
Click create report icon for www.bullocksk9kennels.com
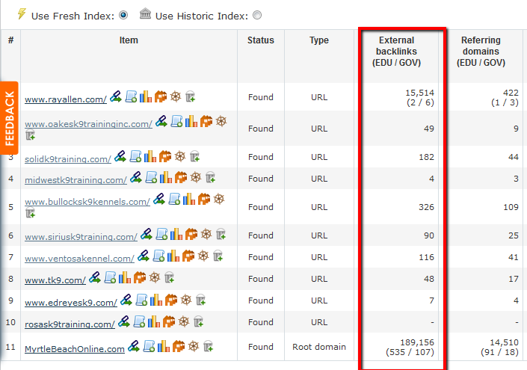coord(174,199)
